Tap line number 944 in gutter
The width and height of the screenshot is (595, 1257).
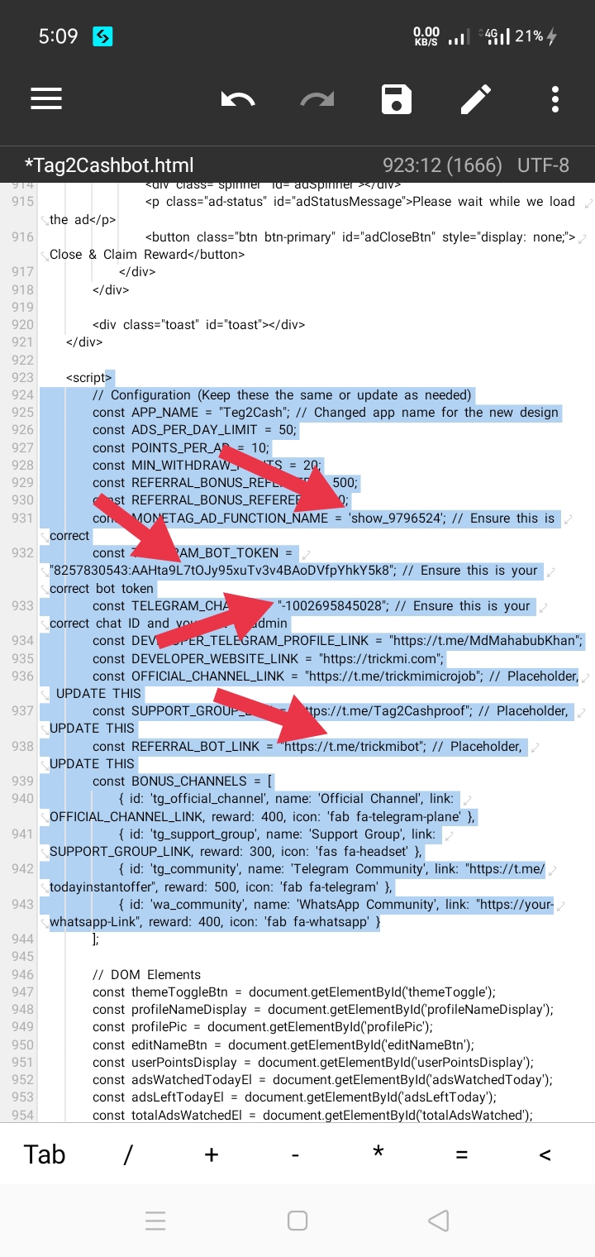click(23, 939)
